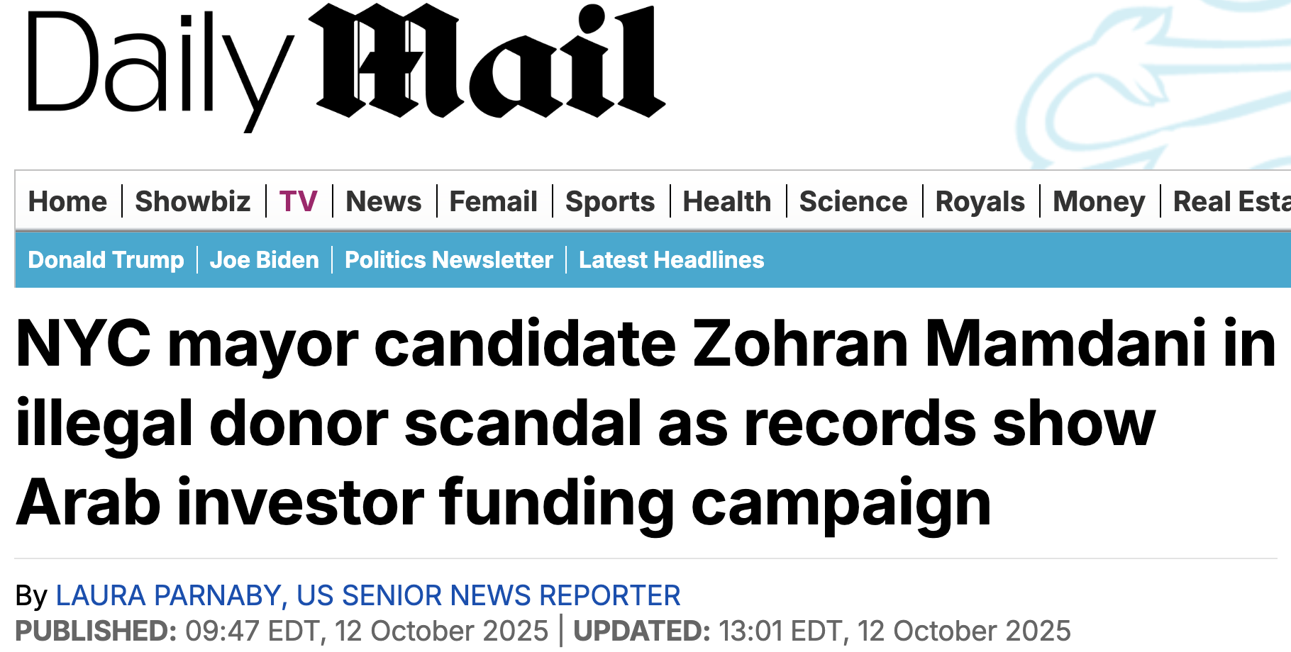1291x652 pixels.
Task: View Latest Headlines
Action: click(x=671, y=260)
